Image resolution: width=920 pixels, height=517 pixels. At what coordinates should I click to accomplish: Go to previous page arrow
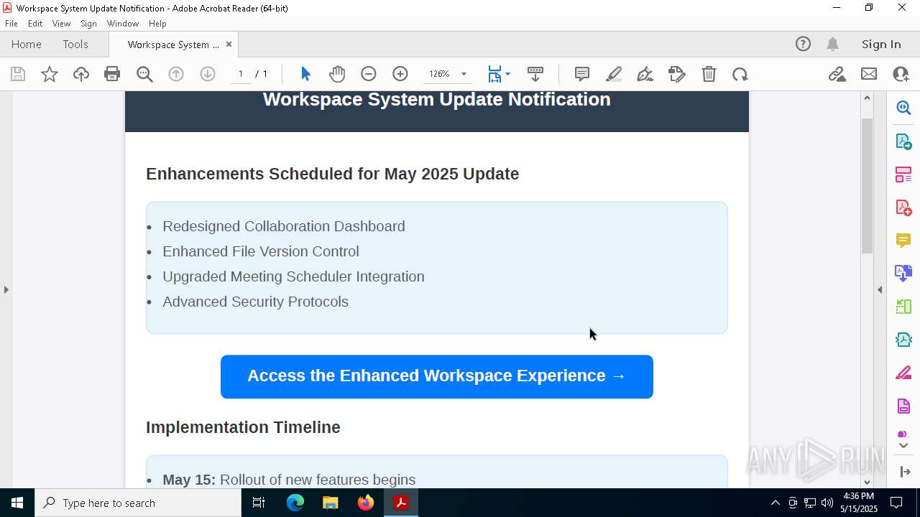[176, 74]
